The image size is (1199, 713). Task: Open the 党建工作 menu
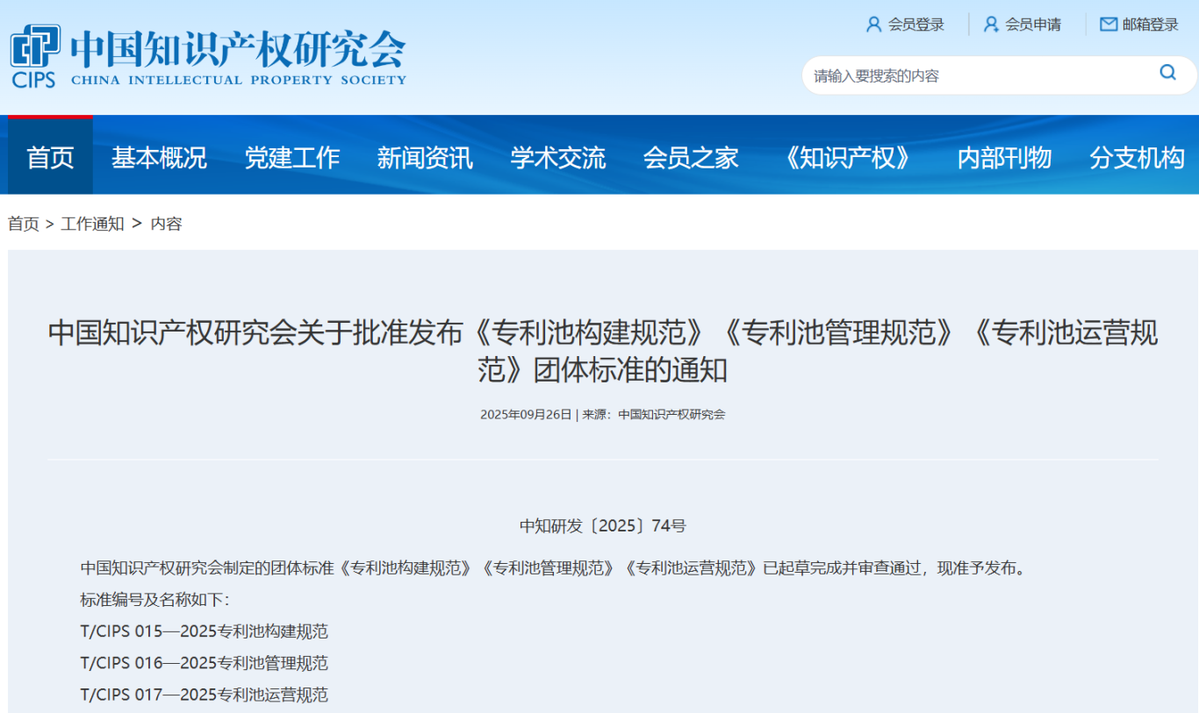[291, 158]
